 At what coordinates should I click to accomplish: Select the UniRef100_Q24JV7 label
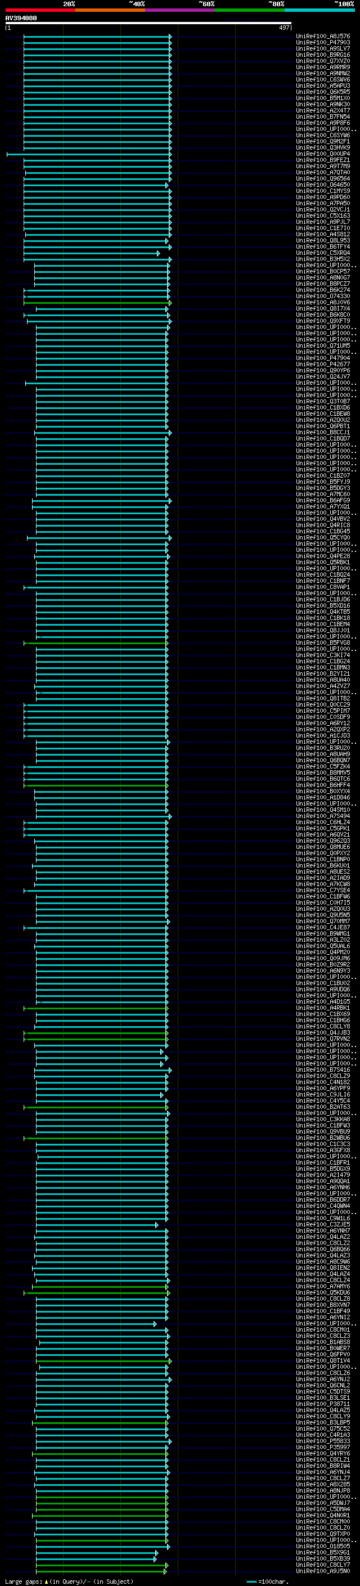coord(323,376)
